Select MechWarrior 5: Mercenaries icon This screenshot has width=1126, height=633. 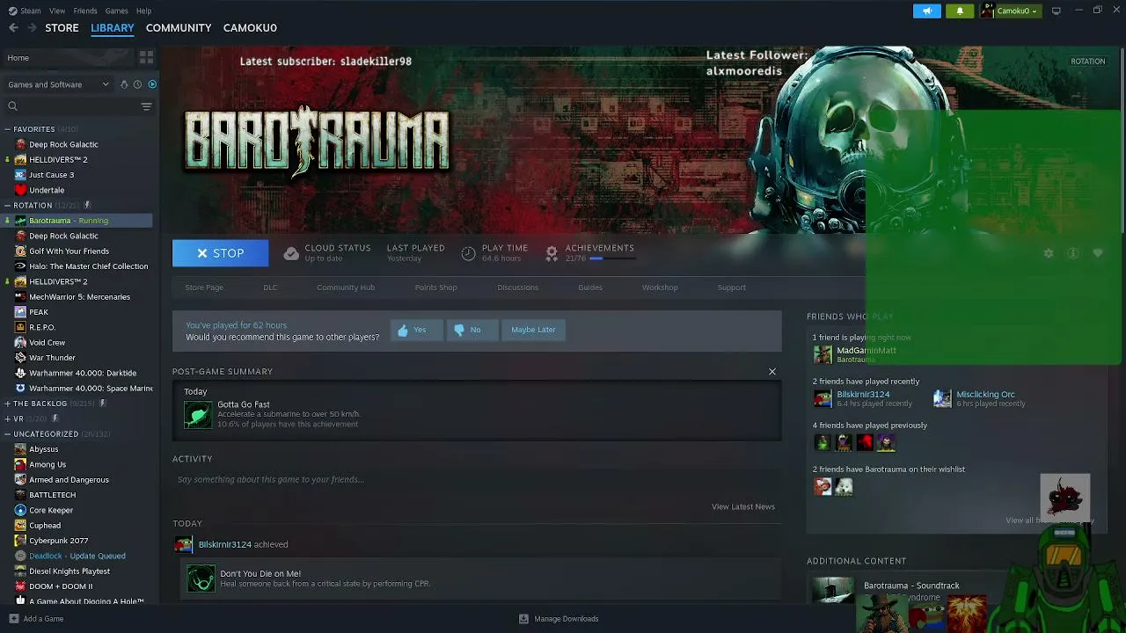[x=20, y=296]
